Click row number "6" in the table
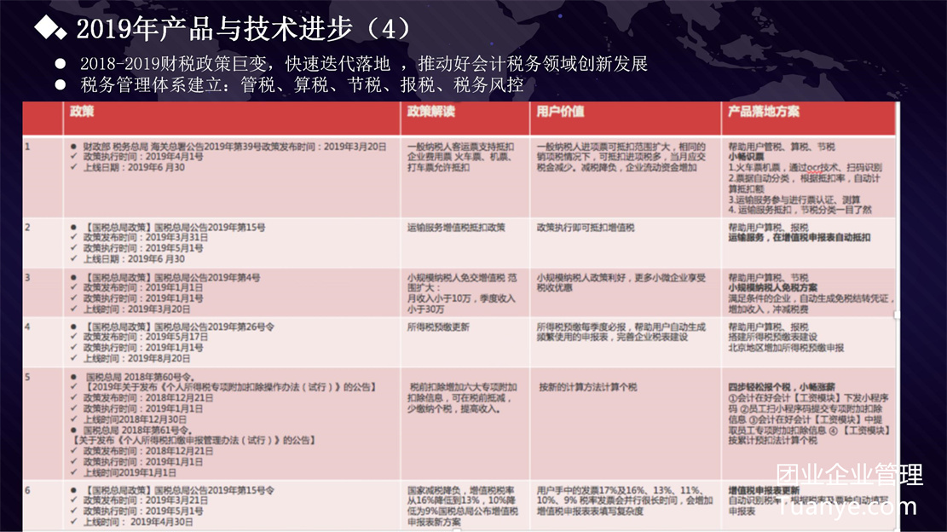The height and width of the screenshot is (532, 947). tap(27, 490)
